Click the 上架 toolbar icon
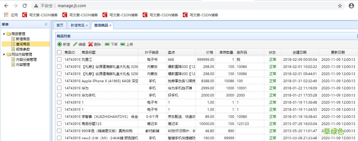The width and height of the screenshot is (358, 141). point(123,44)
